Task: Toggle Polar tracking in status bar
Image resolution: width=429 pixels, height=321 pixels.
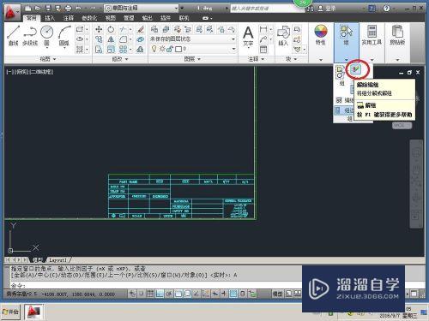Action: point(169,294)
